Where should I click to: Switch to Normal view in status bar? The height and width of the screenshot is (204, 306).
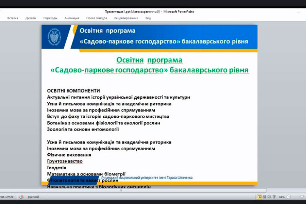(259, 197)
